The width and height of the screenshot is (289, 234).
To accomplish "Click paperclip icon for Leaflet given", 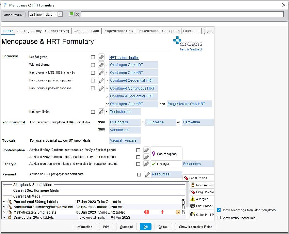I will [101, 57].
